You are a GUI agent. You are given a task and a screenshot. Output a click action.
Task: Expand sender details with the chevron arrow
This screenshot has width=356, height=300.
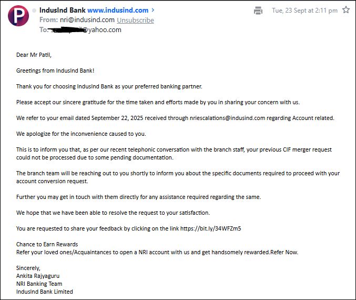click(x=153, y=10)
